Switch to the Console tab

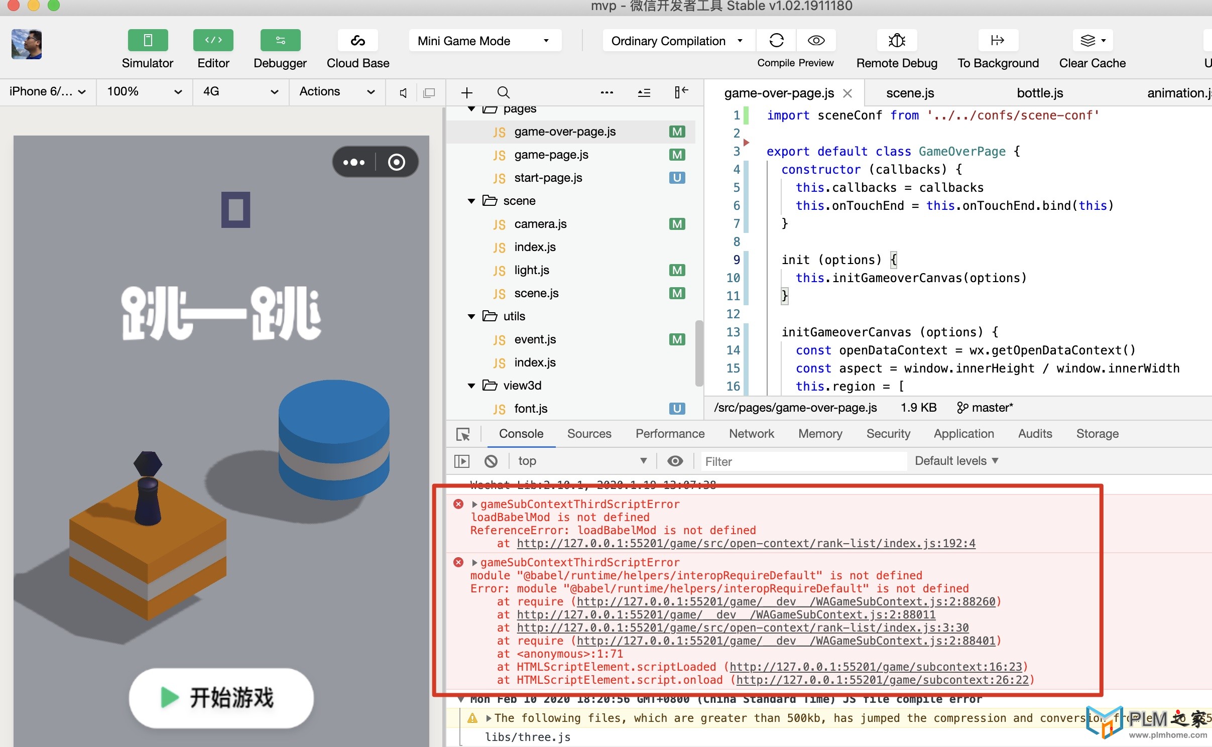point(521,434)
